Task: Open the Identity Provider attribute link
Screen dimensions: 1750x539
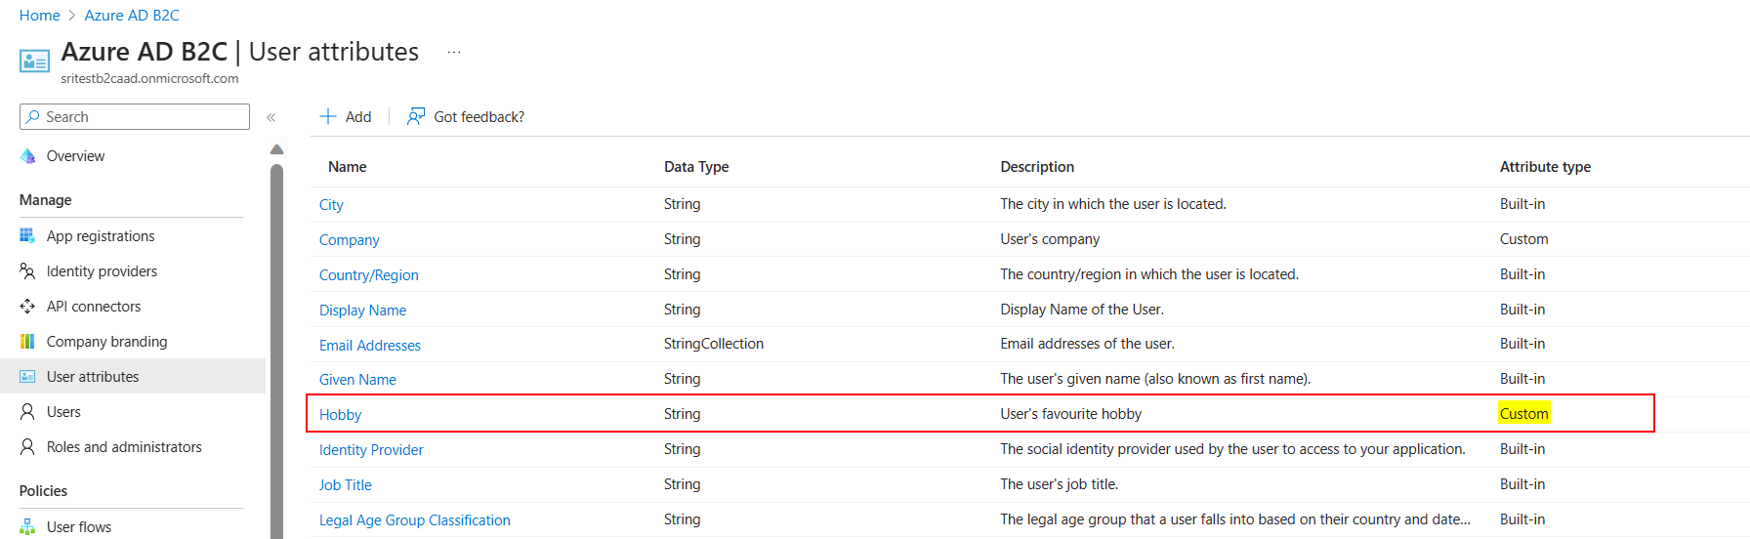Action: click(371, 450)
